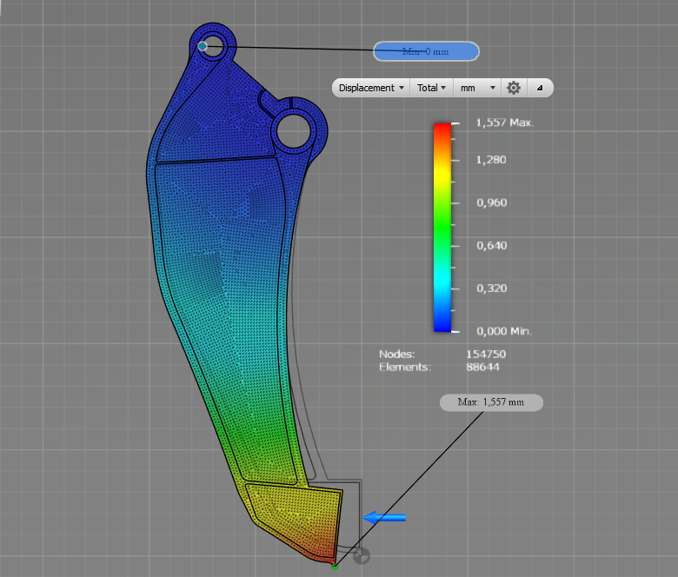Click the top white max legend slider handle
Screen dimensions: 678x577
(x=455, y=123)
